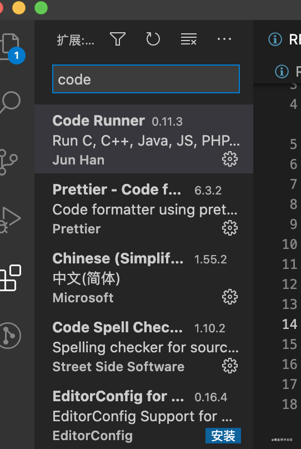301x449 pixels.
Task: Select the Extensions view icon
Action: 10,278
